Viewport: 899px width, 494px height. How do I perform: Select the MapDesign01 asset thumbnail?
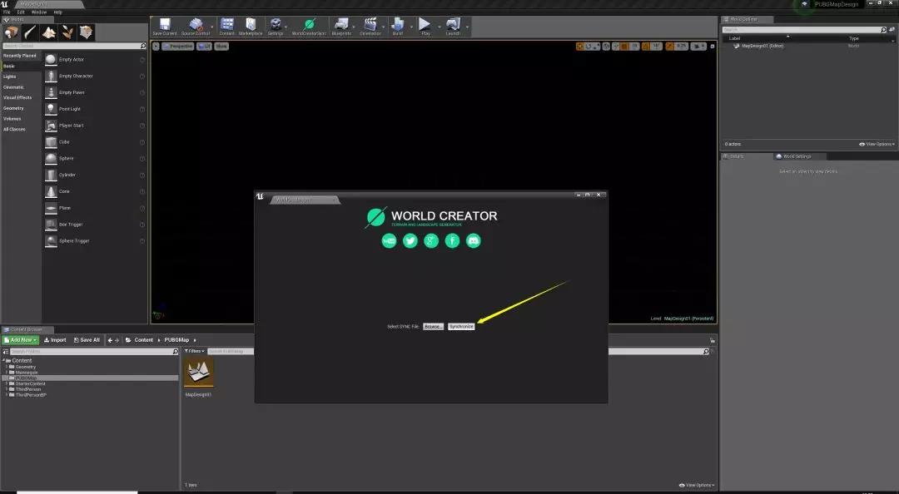click(x=198, y=373)
